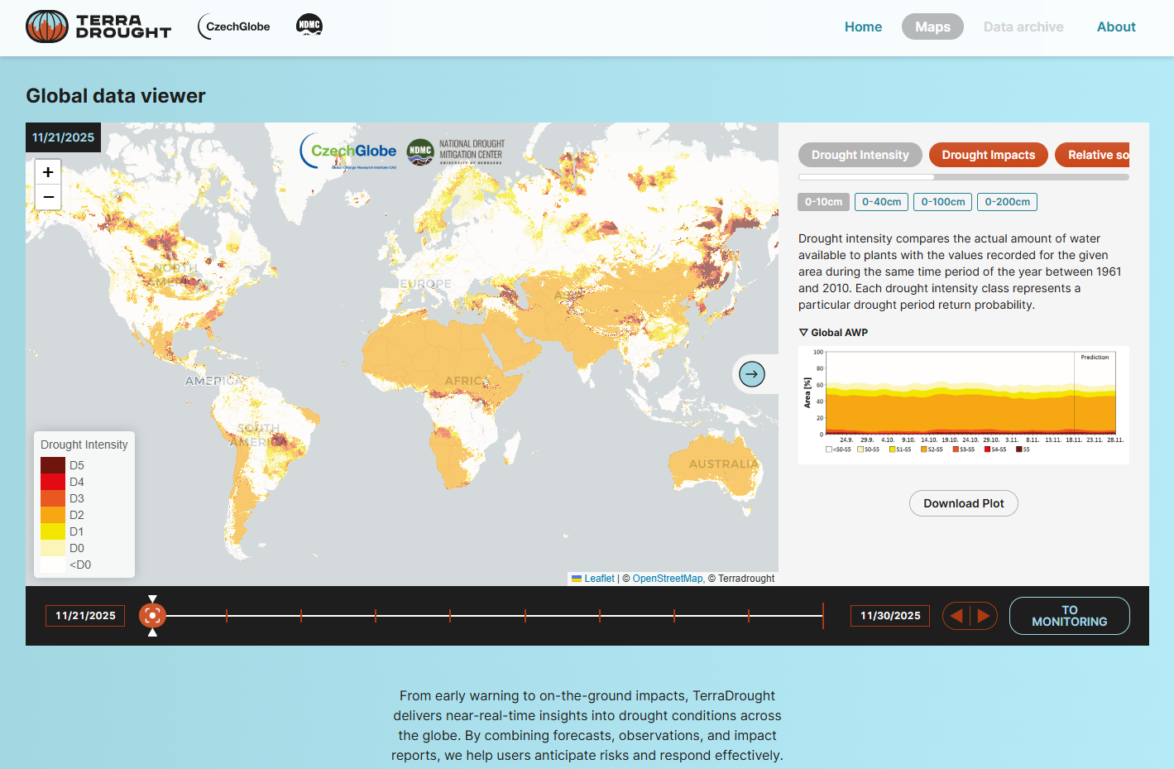Step timeline back with left arrow

pyautogui.click(x=956, y=616)
